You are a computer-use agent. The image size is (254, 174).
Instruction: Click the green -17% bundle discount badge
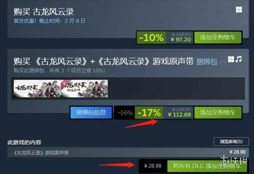coord(149,112)
